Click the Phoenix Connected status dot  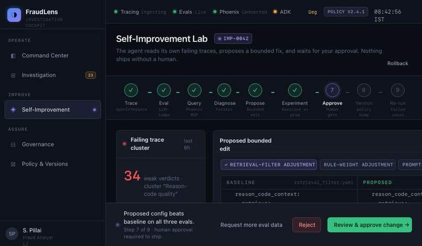[x=215, y=11]
